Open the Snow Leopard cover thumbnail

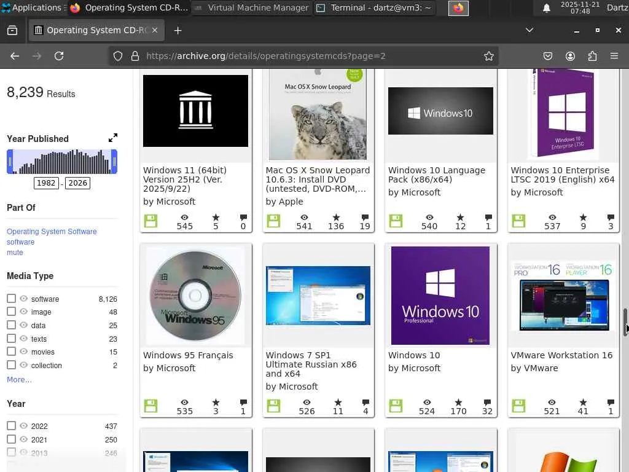click(x=318, y=114)
